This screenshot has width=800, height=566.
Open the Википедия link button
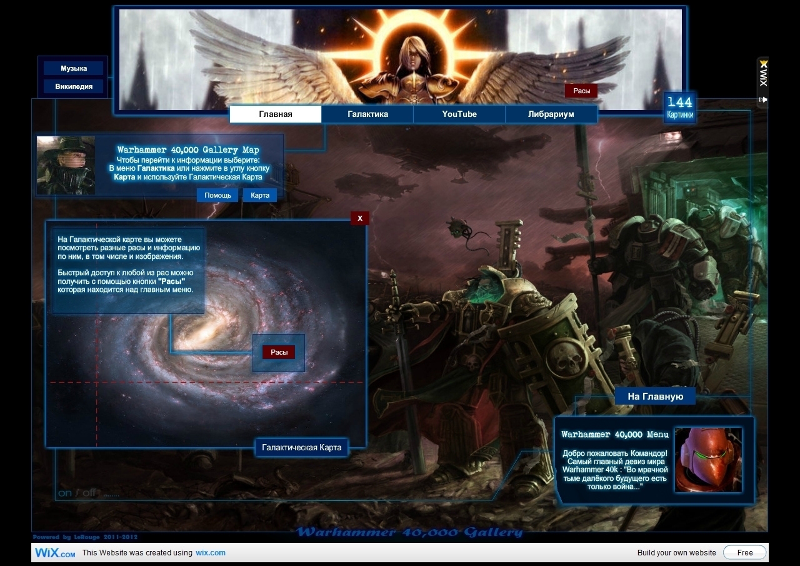(74, 86)
